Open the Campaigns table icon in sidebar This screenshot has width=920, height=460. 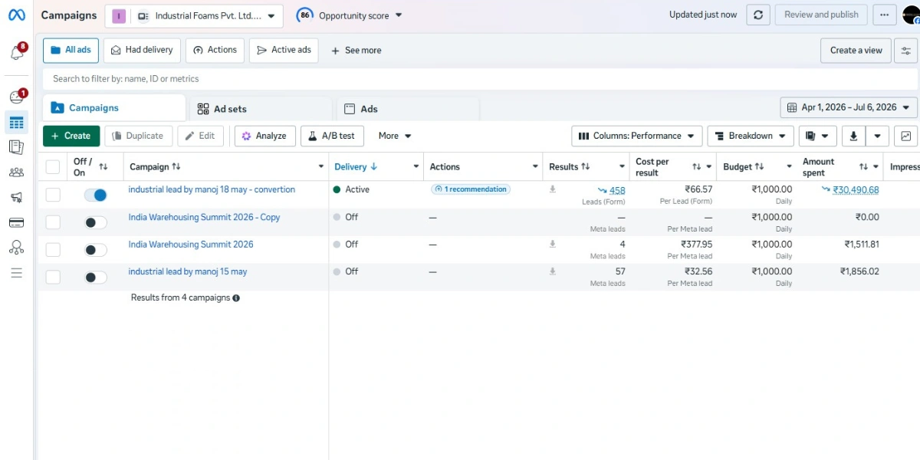click(16, 123)
